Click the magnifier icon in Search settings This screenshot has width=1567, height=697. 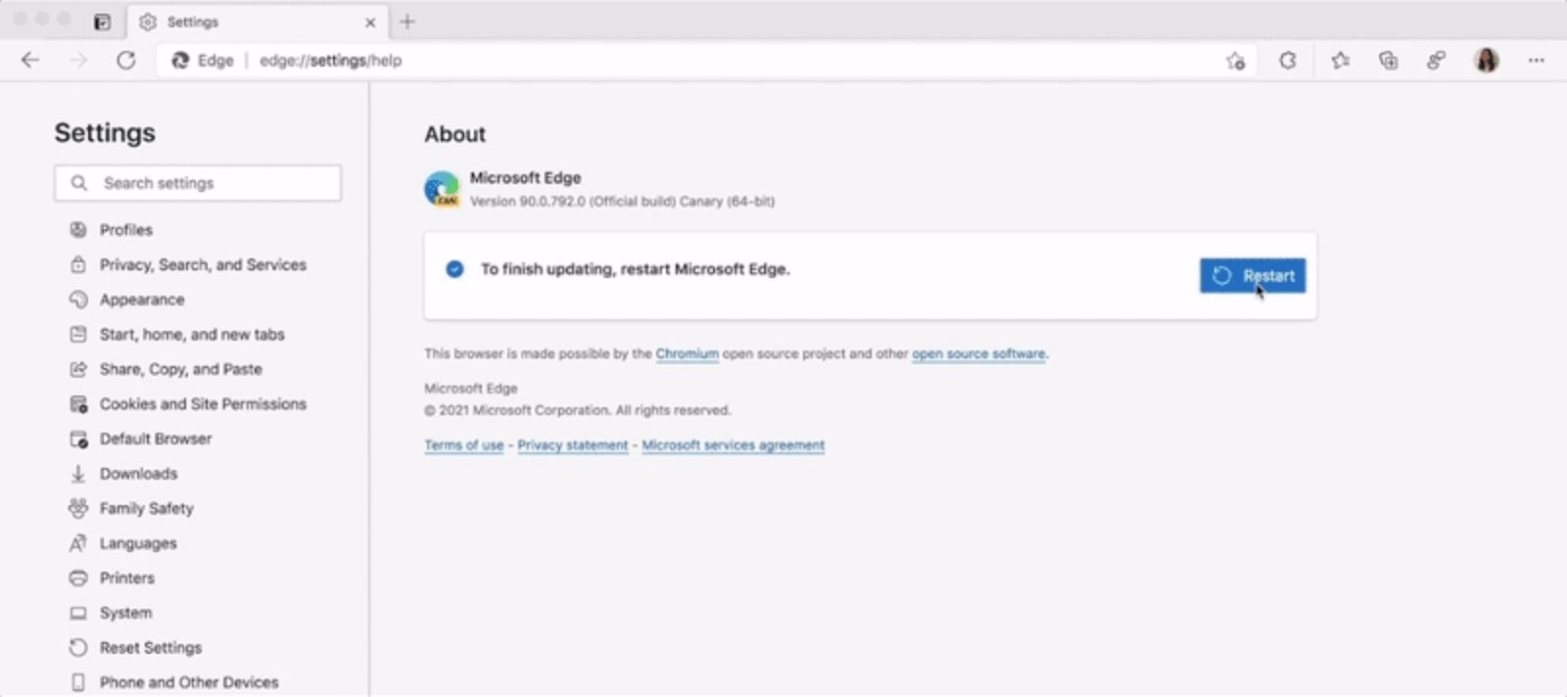[79, 183]
